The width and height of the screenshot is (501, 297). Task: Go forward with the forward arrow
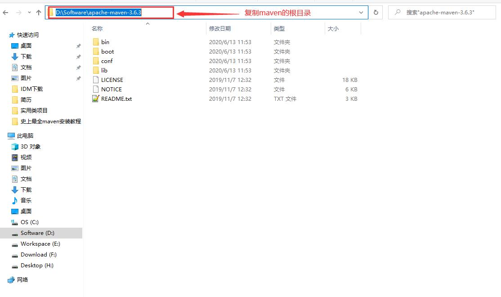pyautogui.click(x=18, y=13)
